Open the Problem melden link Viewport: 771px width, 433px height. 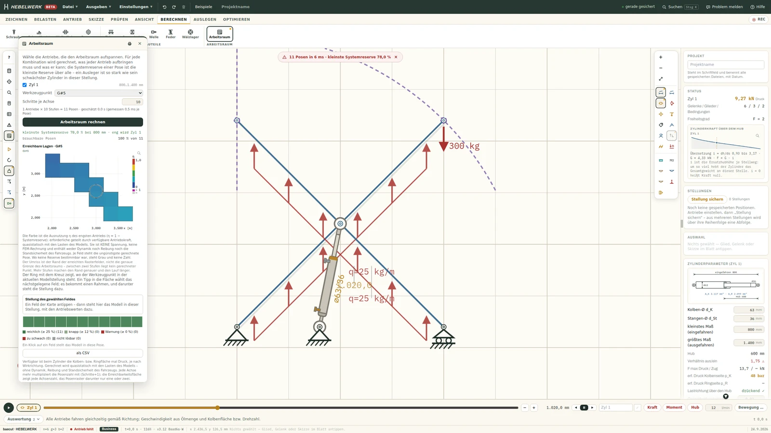point(724,7)
